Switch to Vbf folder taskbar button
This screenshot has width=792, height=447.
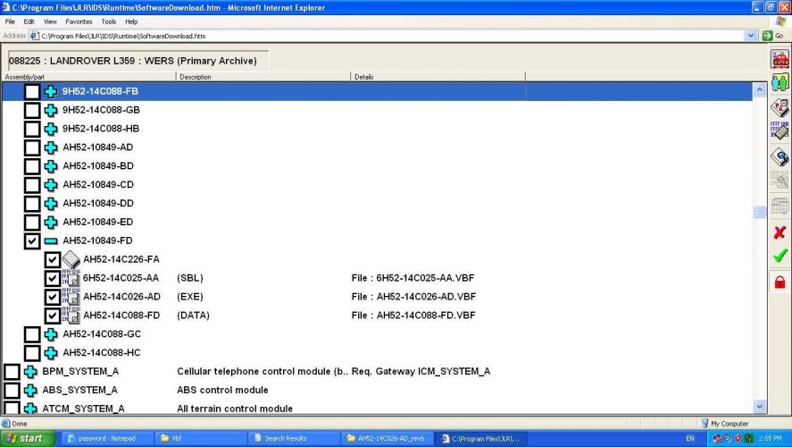(201, 438)
